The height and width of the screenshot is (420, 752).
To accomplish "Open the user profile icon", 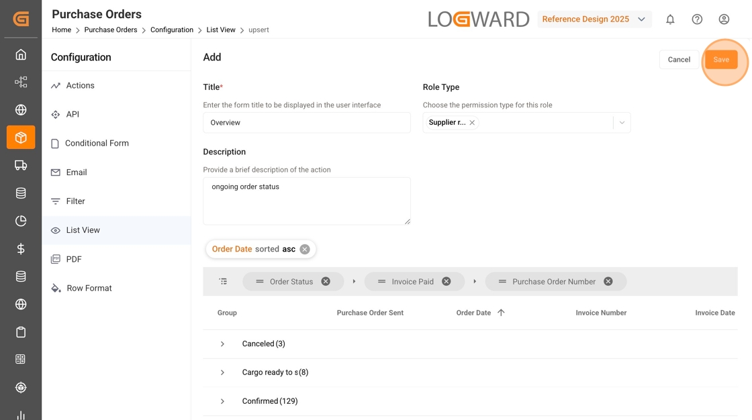I will click(724, 19).
